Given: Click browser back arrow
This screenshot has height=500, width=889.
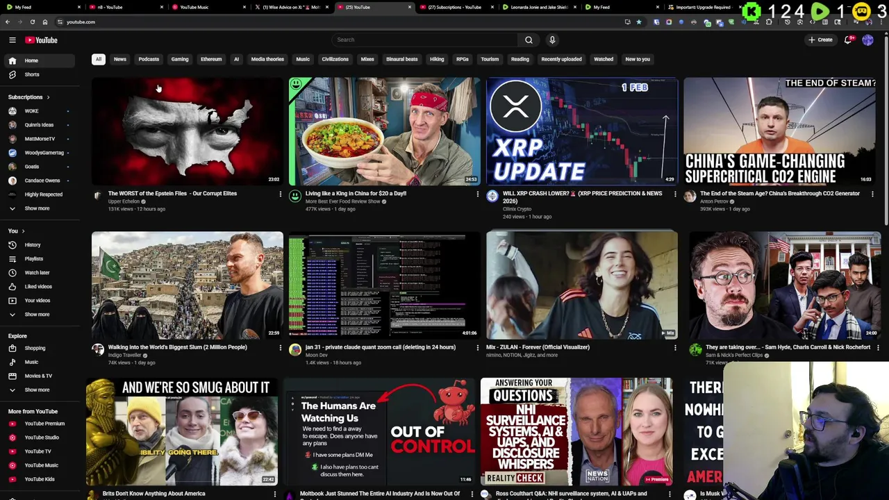Looking at the screenshot, I should tap(7, 22).
